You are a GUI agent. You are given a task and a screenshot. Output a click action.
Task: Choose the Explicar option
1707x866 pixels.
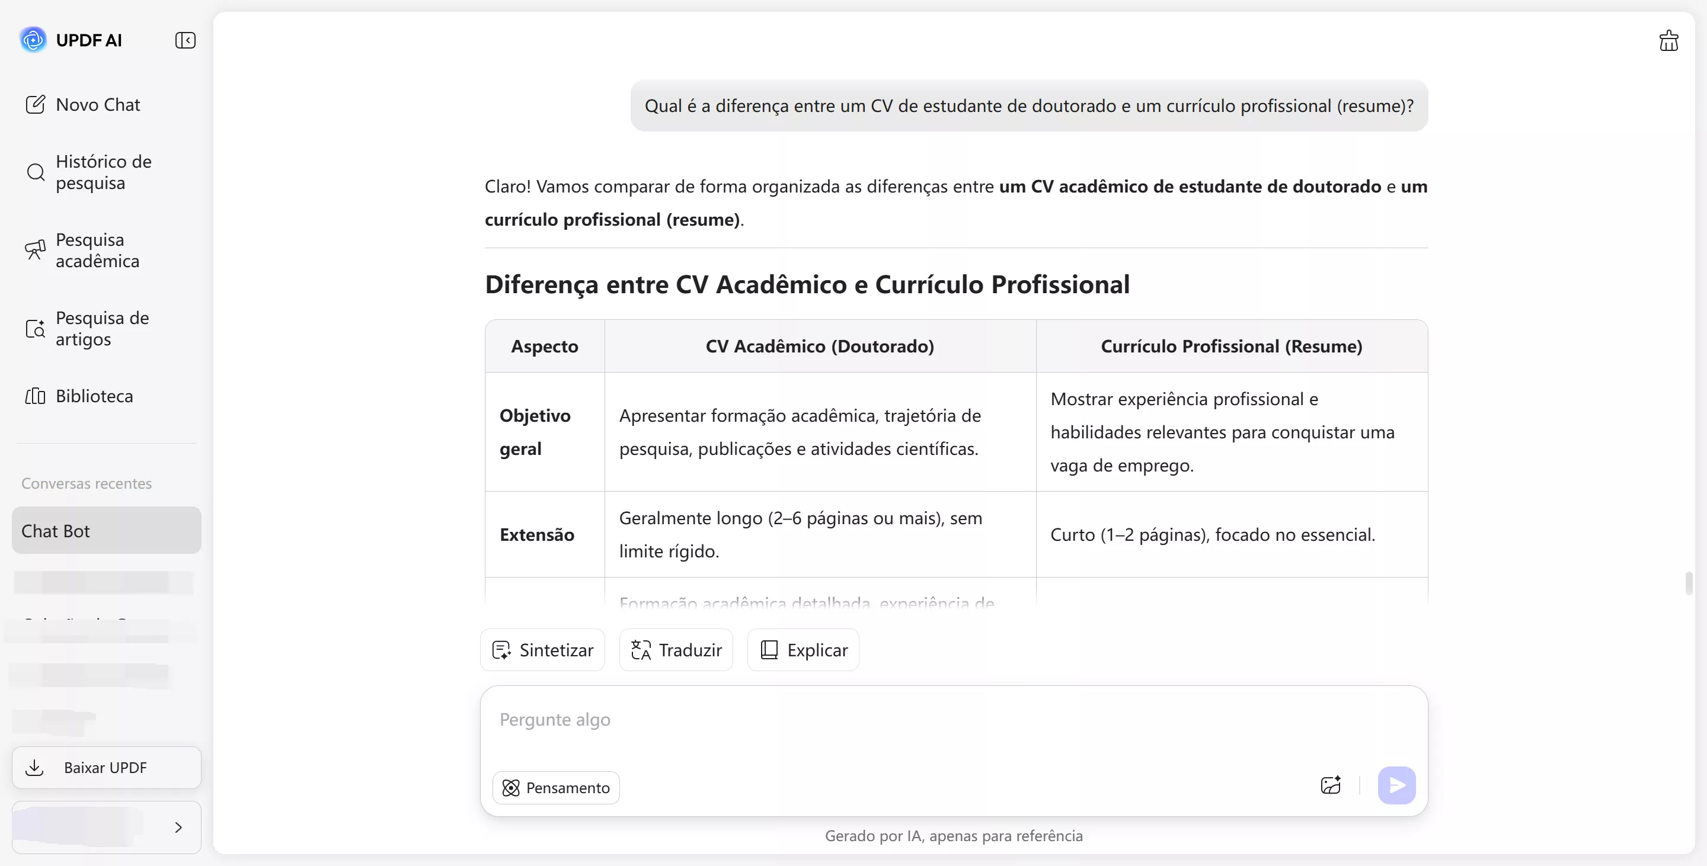tap(802, 649)
